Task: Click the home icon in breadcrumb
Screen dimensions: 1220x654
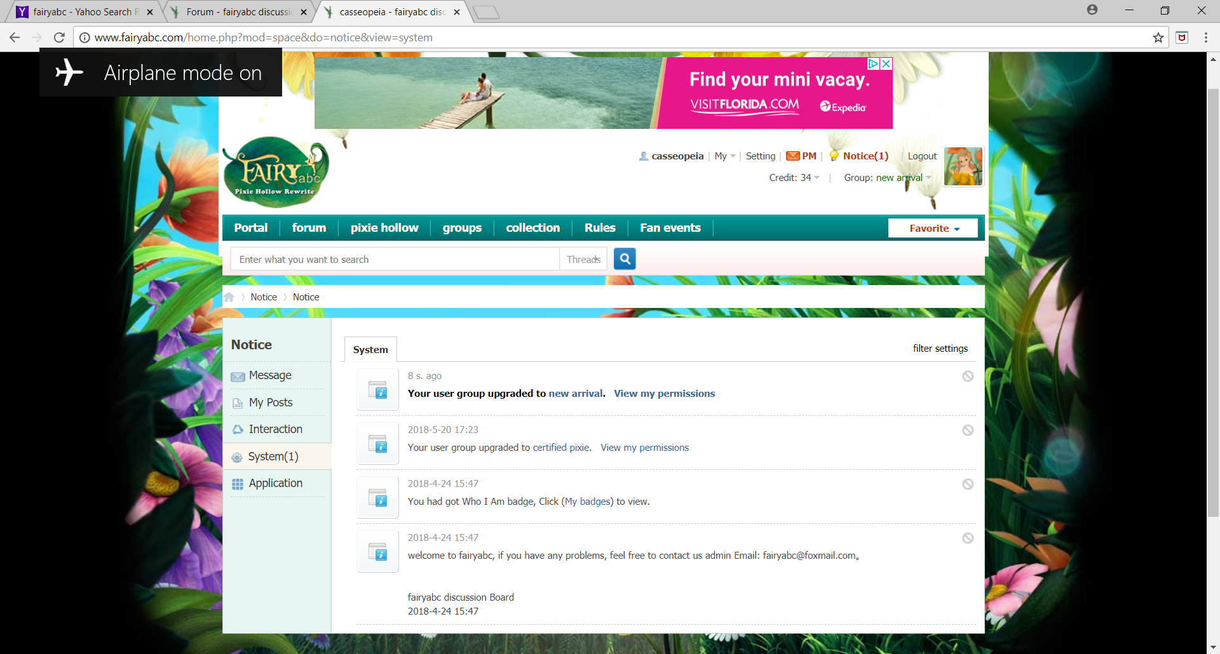Action: click(229, 297)
